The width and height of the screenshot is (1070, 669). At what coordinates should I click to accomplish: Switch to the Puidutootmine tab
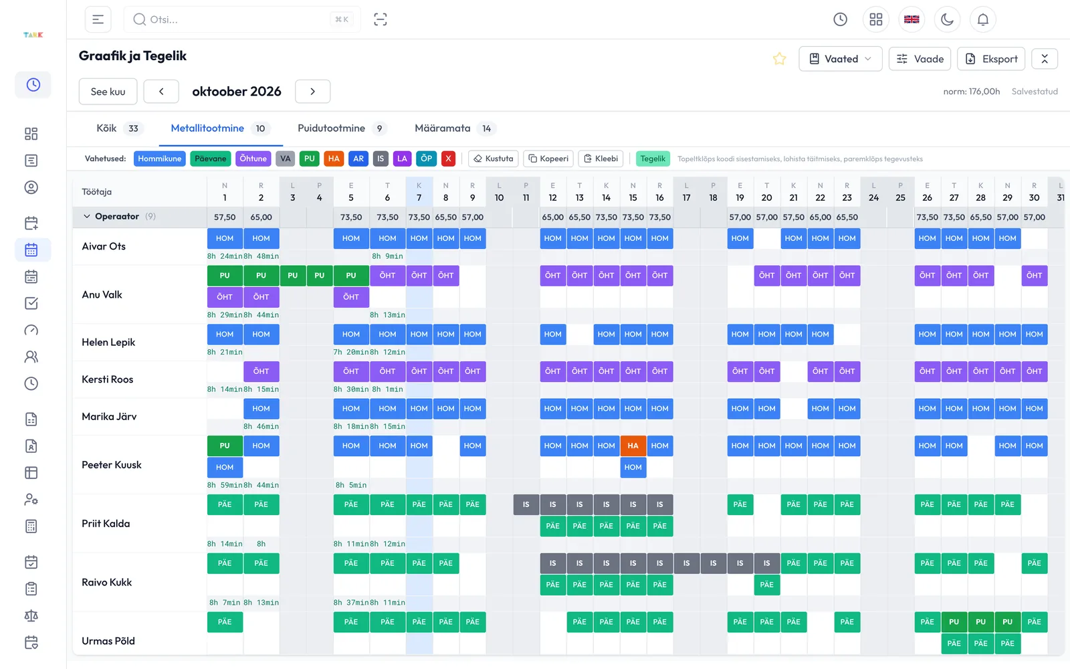click(341, 128)
